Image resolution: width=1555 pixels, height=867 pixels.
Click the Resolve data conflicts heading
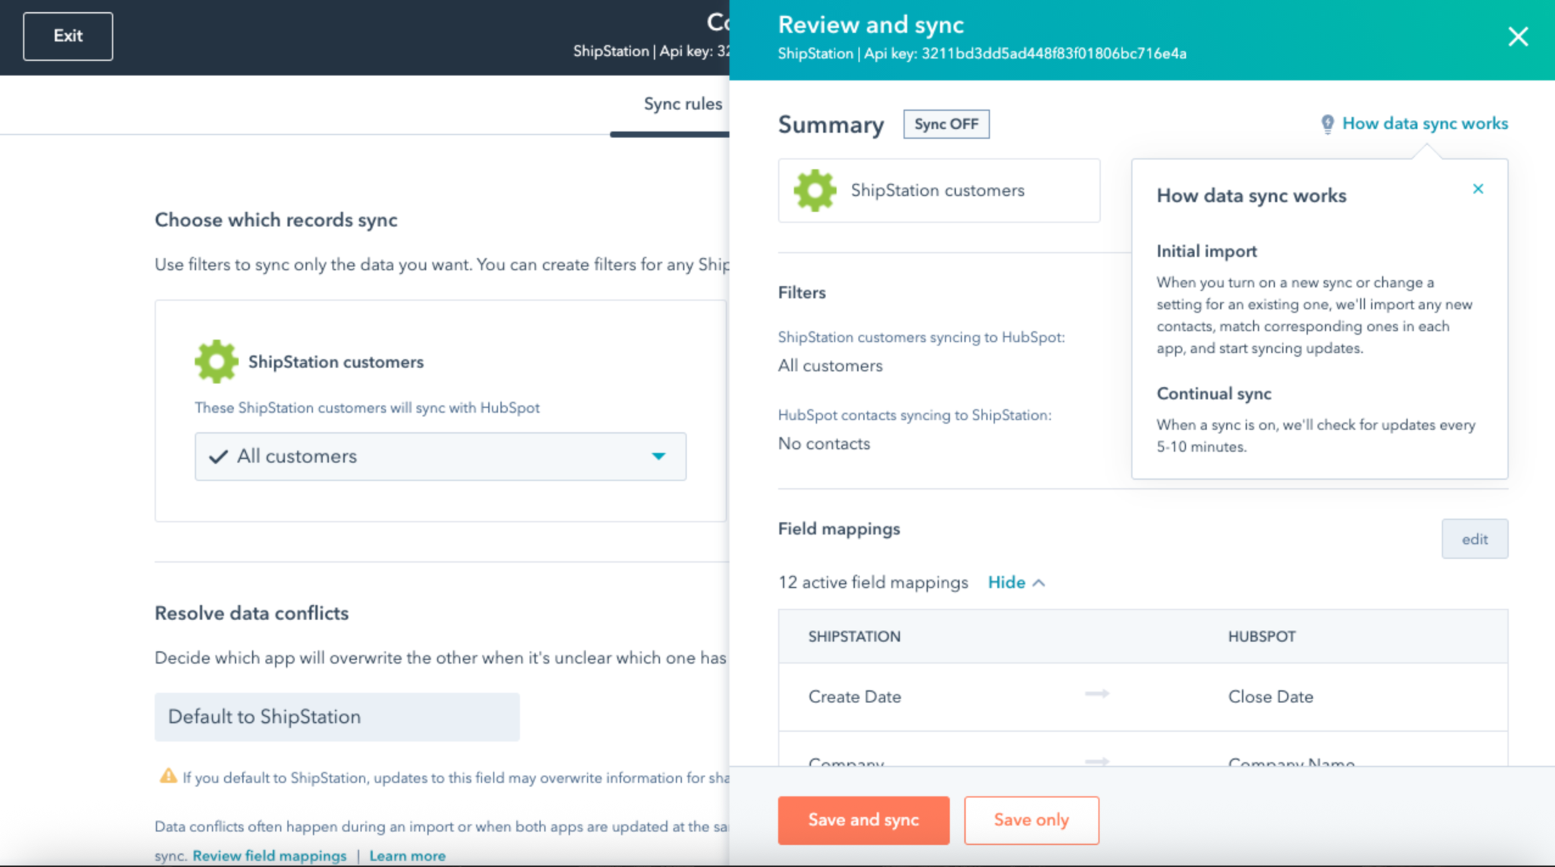click(x=251, y=613)
